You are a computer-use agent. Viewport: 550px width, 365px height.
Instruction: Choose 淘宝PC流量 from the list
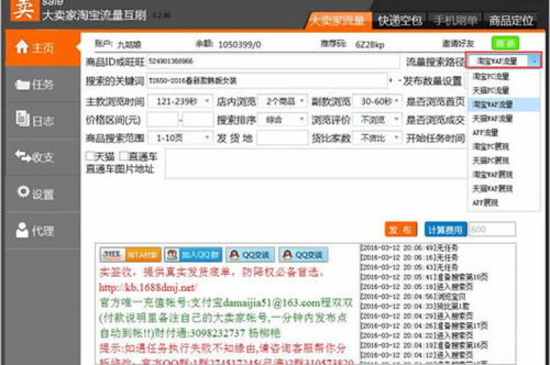point(503,77)
